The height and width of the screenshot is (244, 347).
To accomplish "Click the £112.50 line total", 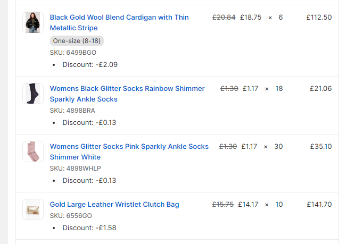I will pyautogui.click(x=319, y=18).
